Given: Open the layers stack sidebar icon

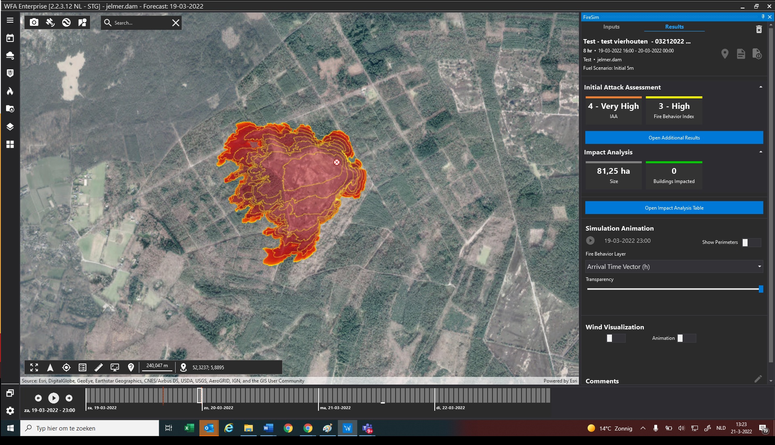Looking at the screenshot, I should pos(10,127).
